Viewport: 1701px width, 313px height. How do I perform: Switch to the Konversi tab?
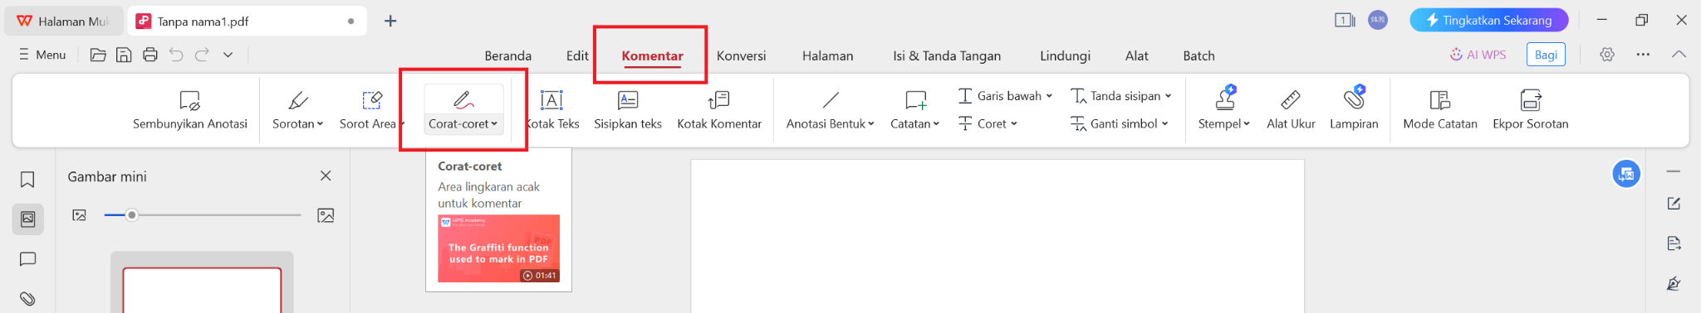(x=742, y=55)
